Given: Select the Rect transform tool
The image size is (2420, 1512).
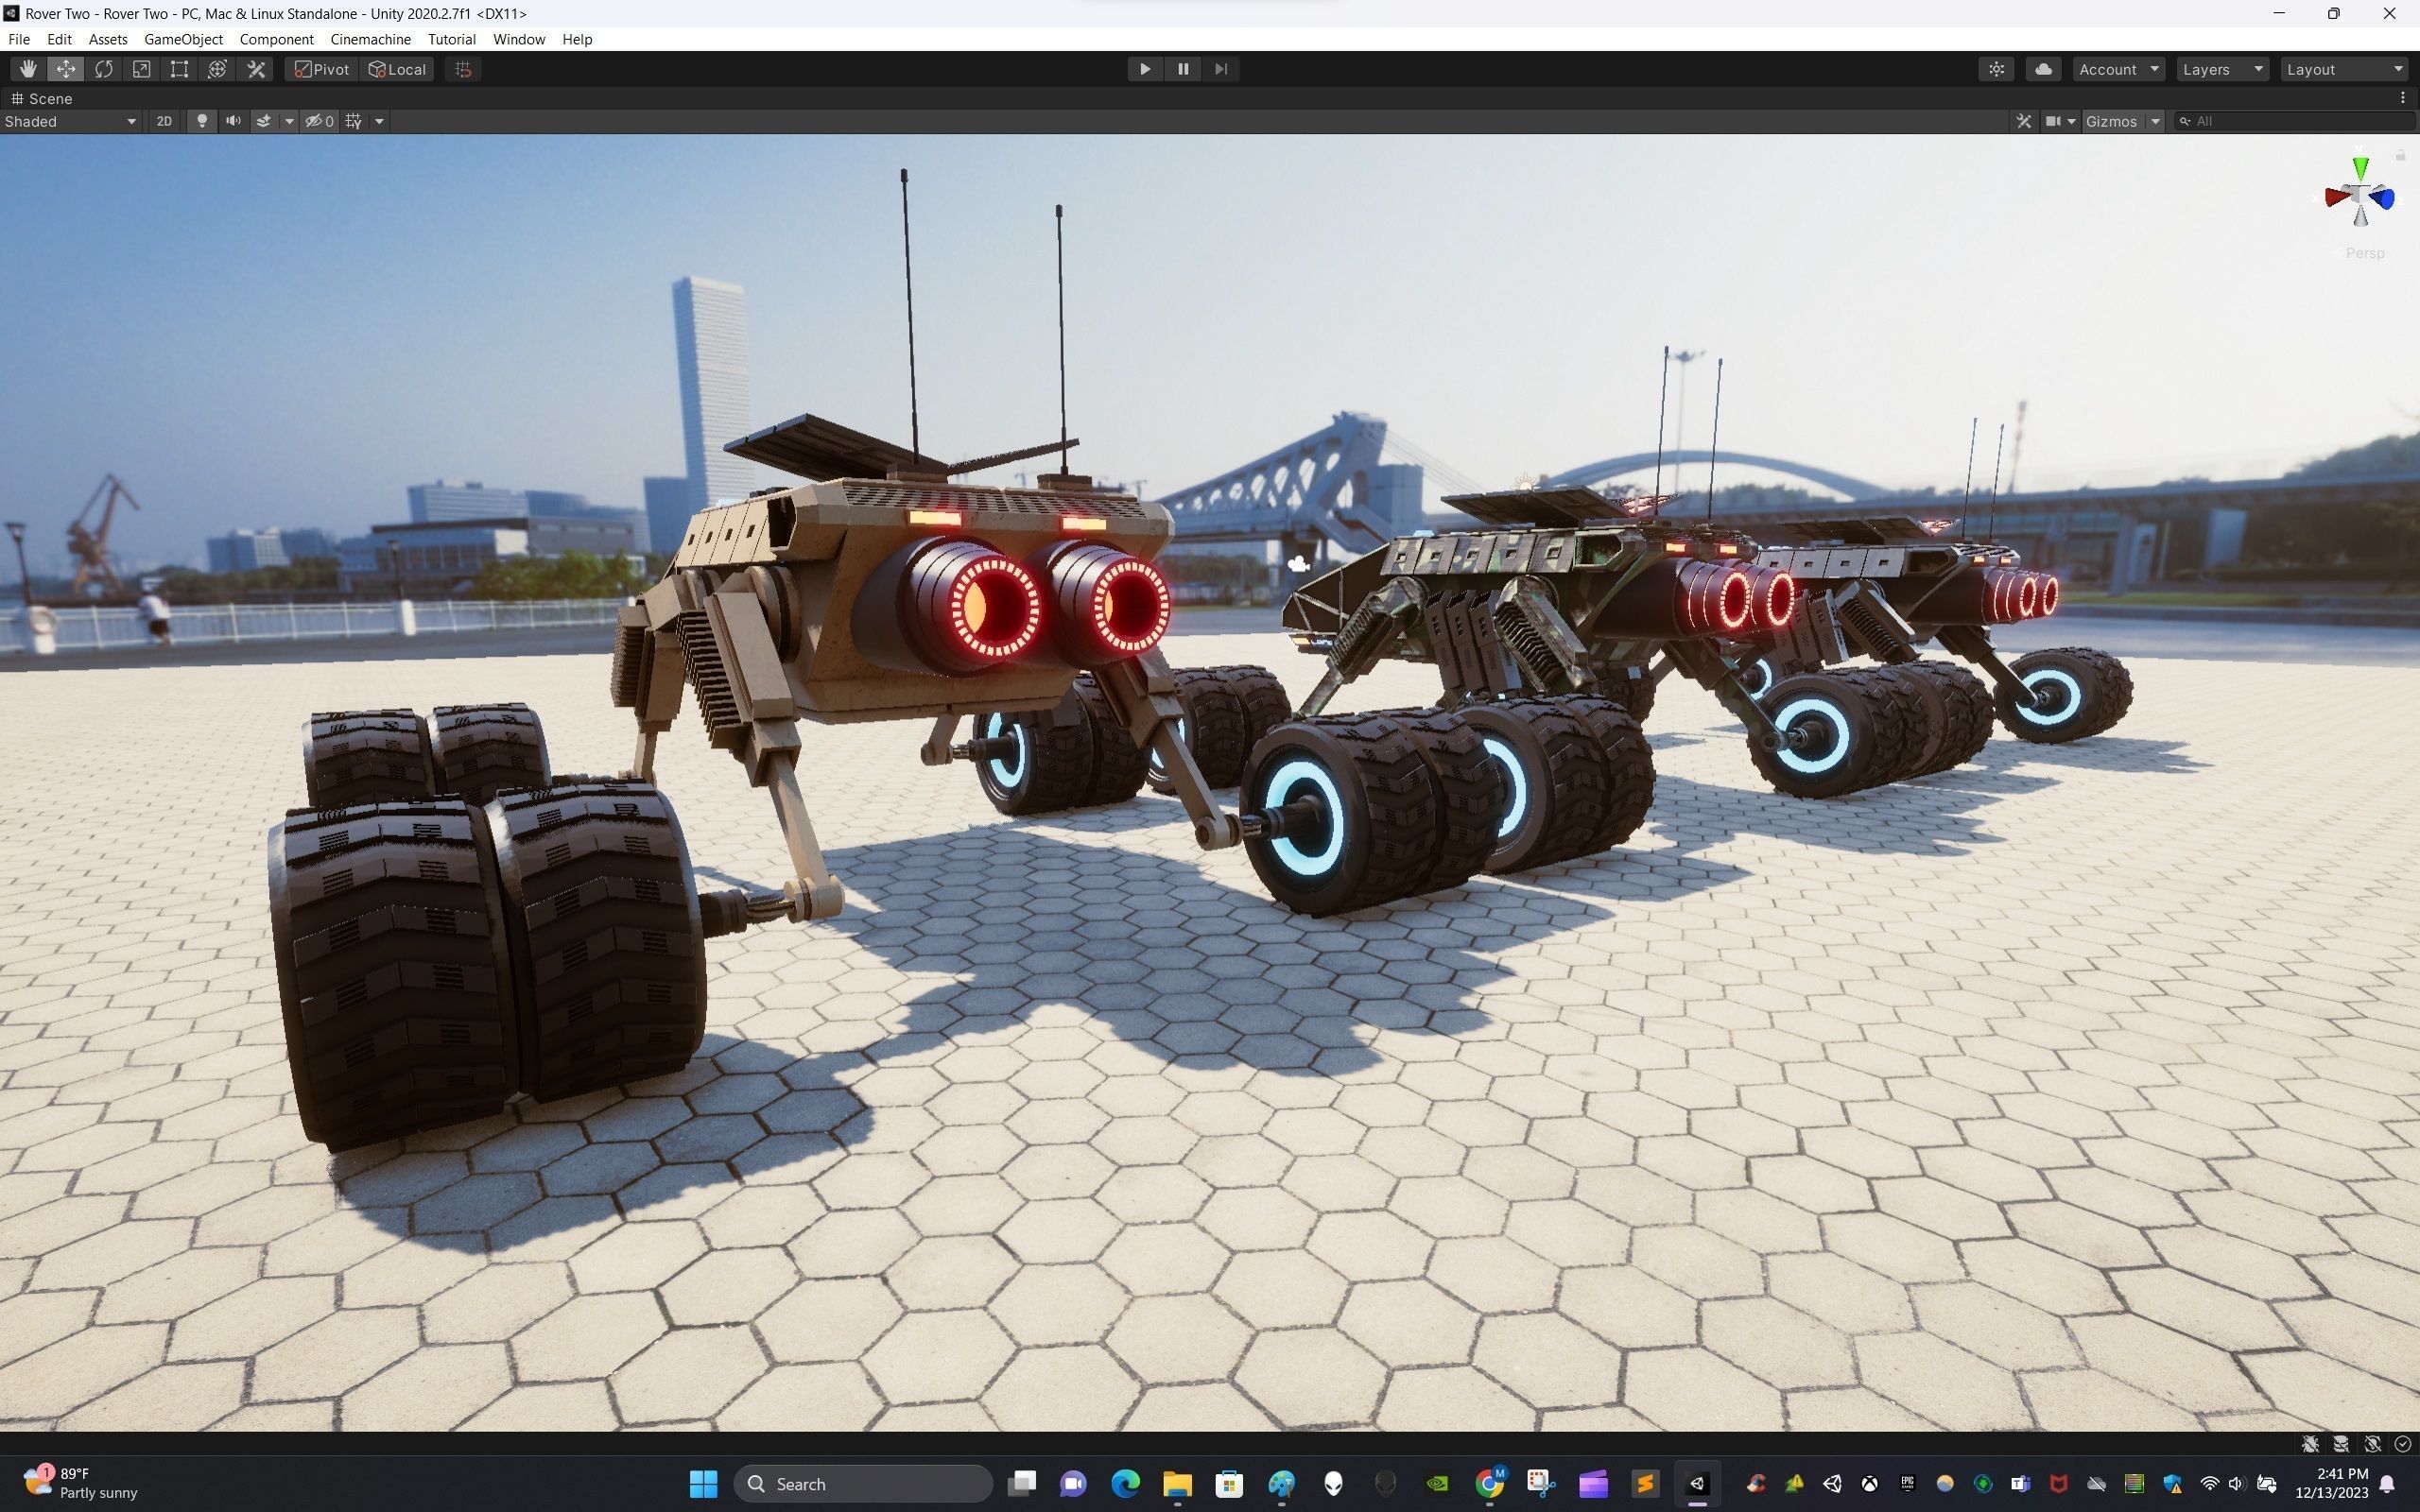Looking at the screenshot, I should click(x=179, y=69).
